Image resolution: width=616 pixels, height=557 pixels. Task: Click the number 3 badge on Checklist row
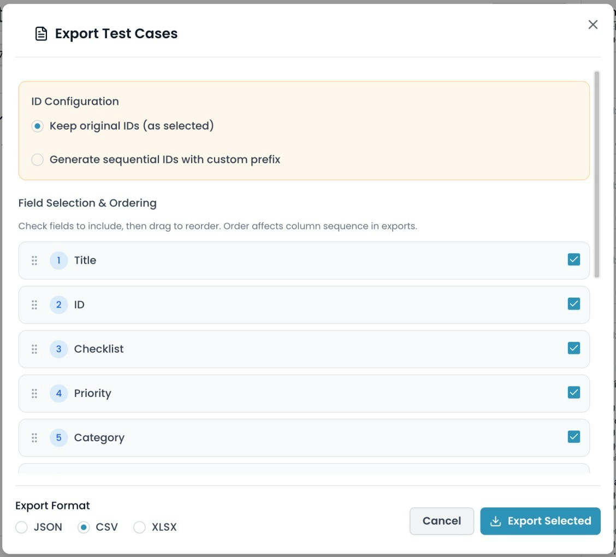[58, 349]
